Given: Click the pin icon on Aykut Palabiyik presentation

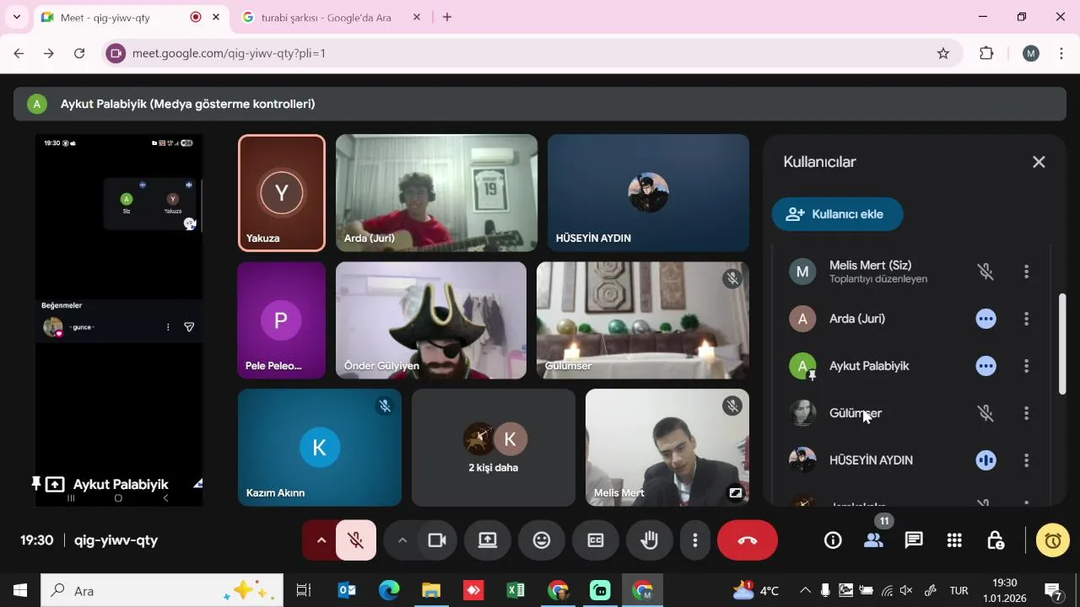Looking at the screenshot, I should click(36, 484).
